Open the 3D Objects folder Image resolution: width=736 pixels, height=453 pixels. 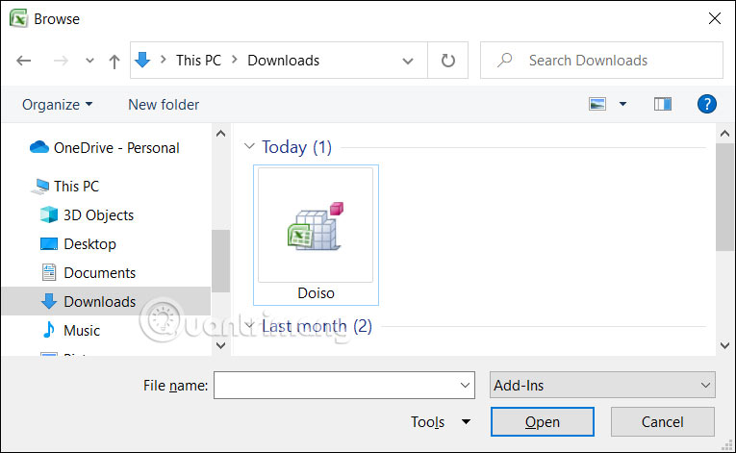98,215
